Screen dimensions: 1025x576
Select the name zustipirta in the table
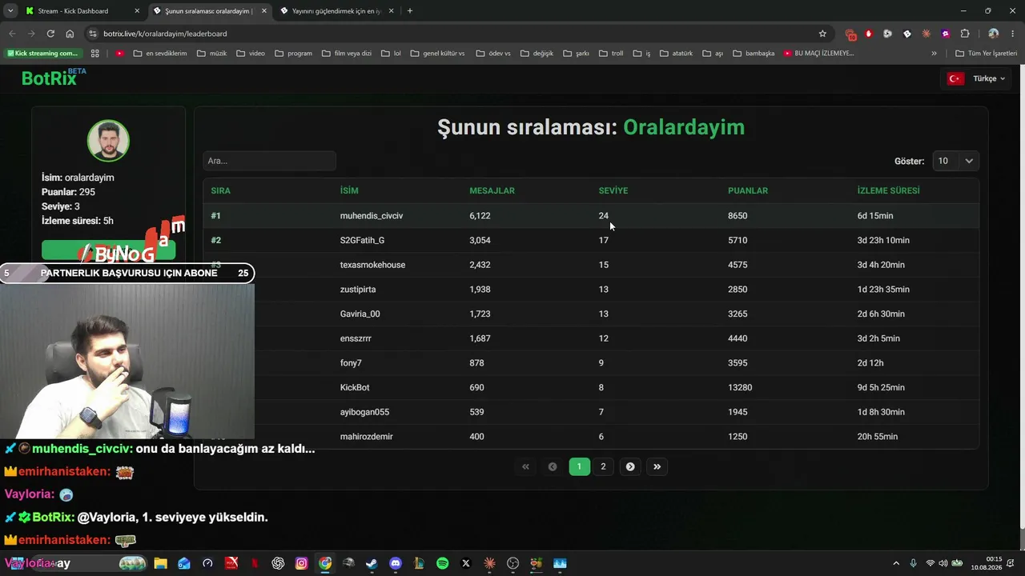pyautogui.click(x=358, y=290)
